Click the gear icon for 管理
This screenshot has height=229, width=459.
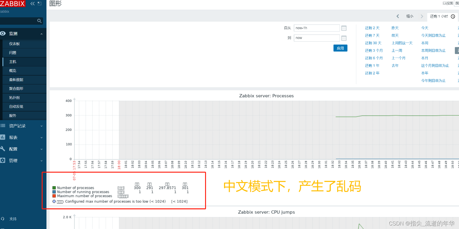3,160
